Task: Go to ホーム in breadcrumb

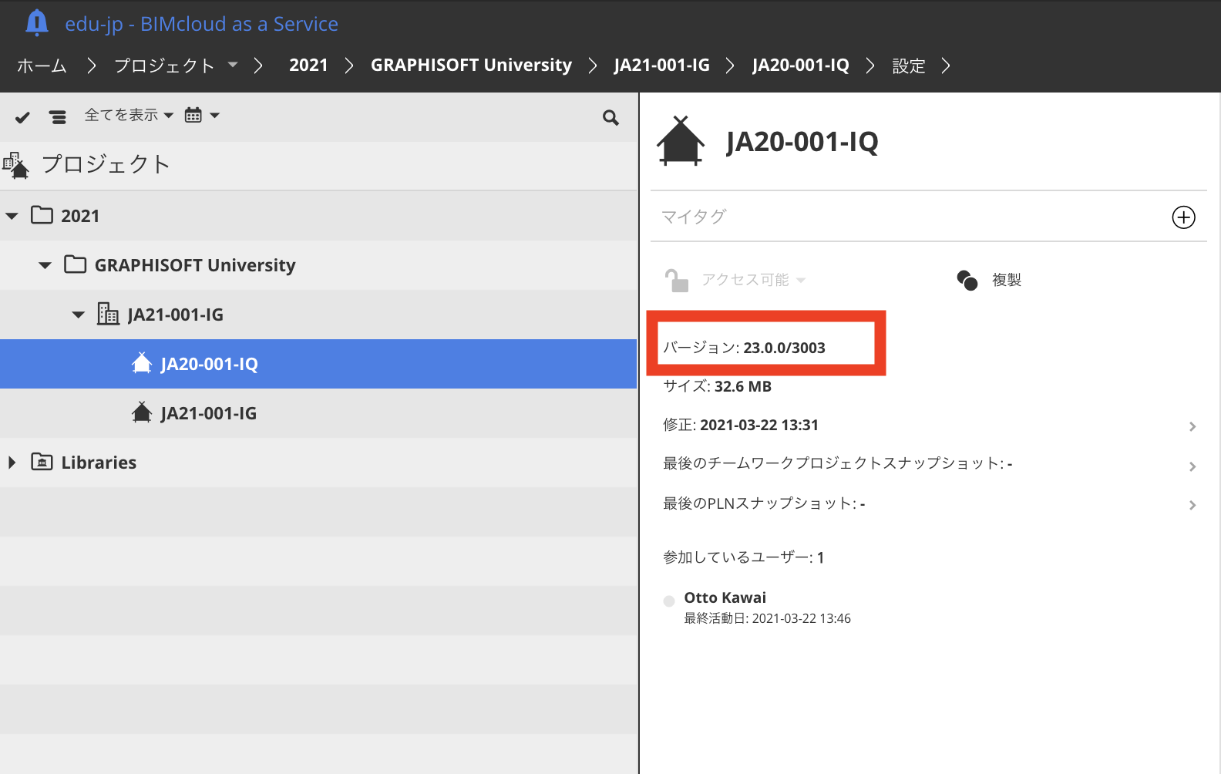Action: 42,66
